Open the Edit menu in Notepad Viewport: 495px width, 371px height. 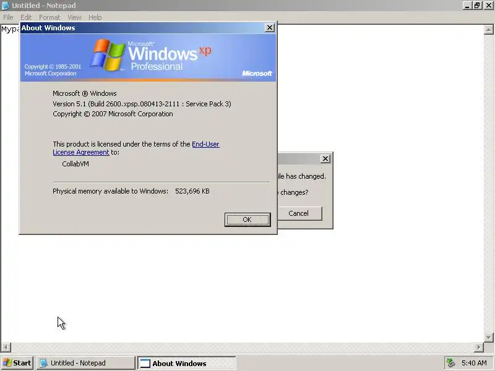tap(26, 17)
